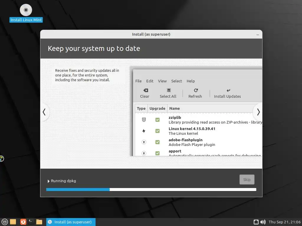Screen dimensions: 302x226
Task: Go to the previous slideshow slide
Action: [44, 112]
